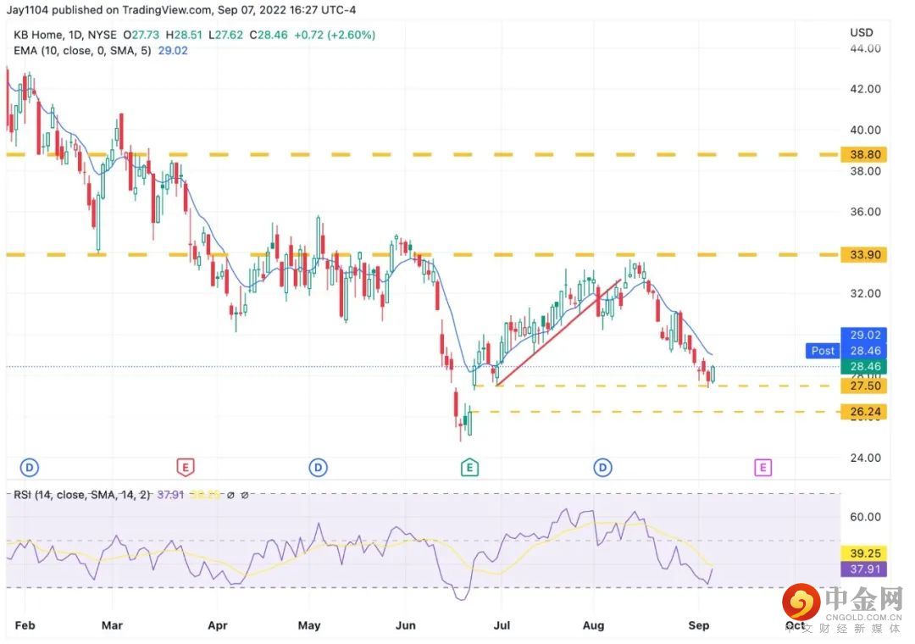
Task: Click the Sep label on time axis
Action: (x=698, y=625)
